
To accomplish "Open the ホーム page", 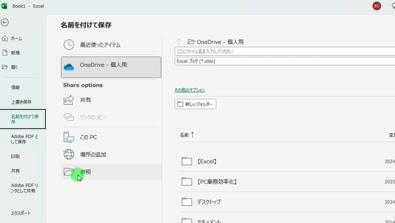I will tap(16, 38).
